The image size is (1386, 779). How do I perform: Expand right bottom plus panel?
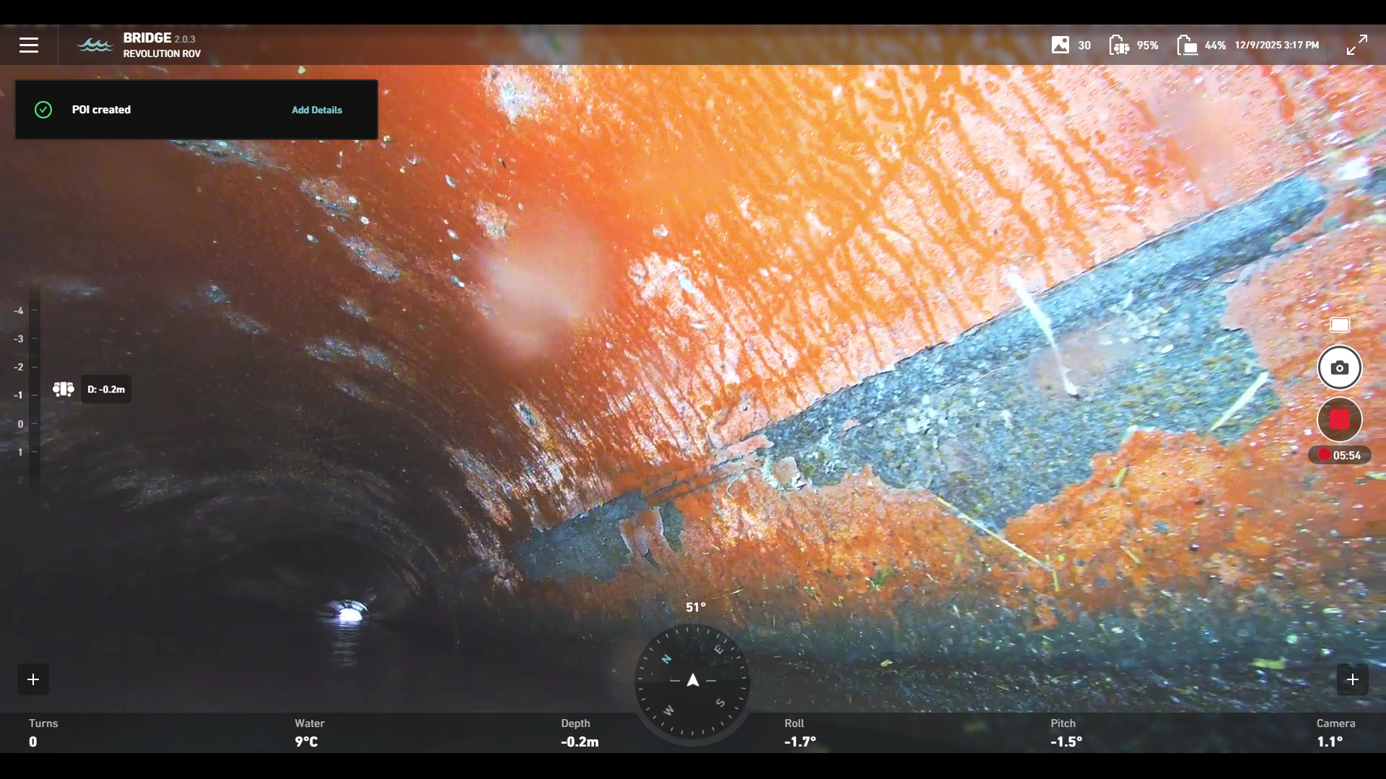pyautogui.click(x=1353, y=679)
